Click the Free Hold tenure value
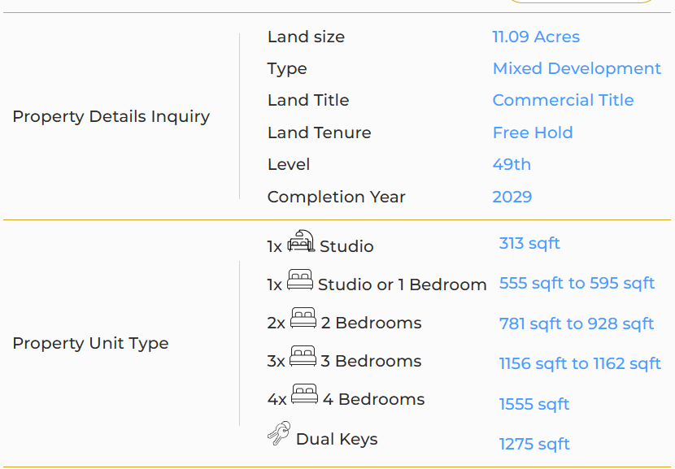This screenshot has height=469, width=675. (x=533, y=132)
